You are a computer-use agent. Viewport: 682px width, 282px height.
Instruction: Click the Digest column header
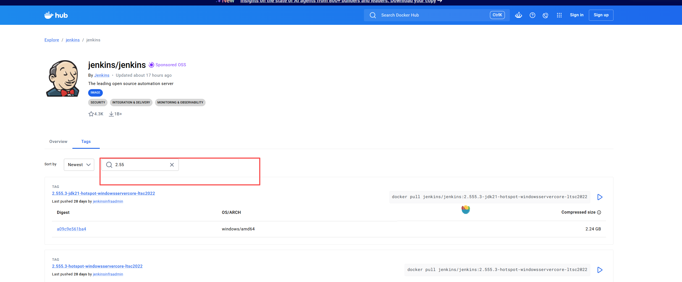[63, 212]
